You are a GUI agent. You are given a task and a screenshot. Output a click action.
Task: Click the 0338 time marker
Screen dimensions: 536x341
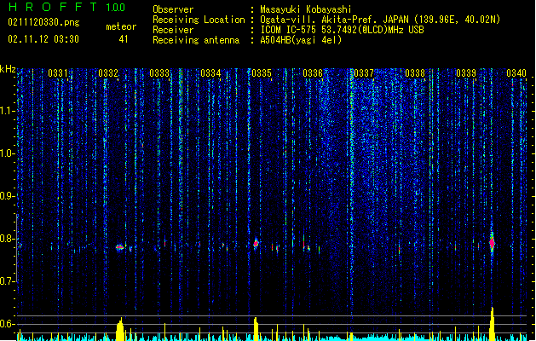(415, 73)
